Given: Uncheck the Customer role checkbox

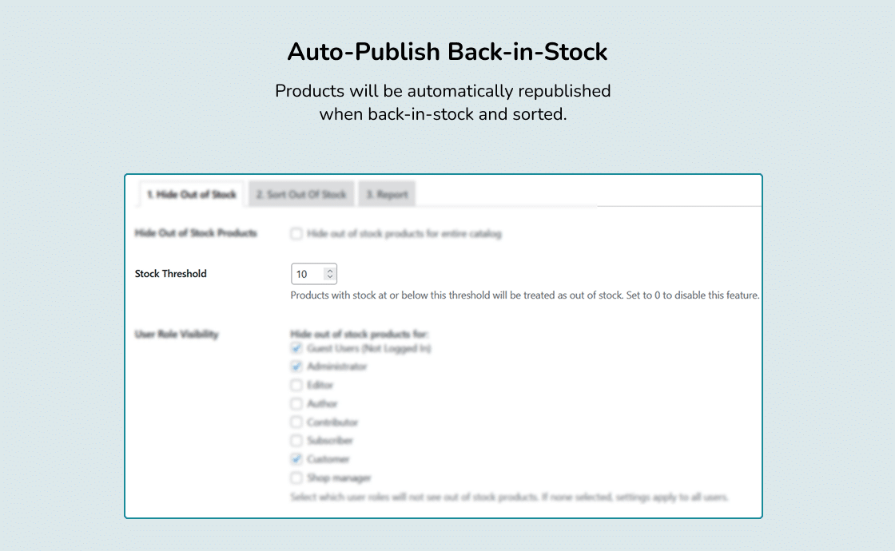Looking at the screenshot, I should point(296,459).
